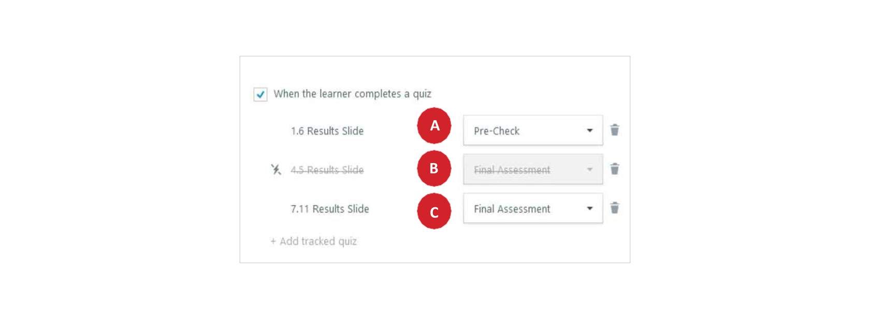Open the Pre-Check dropdown
Image resolution: width=870 pixels, height=319 pixels.
[533, 130]
